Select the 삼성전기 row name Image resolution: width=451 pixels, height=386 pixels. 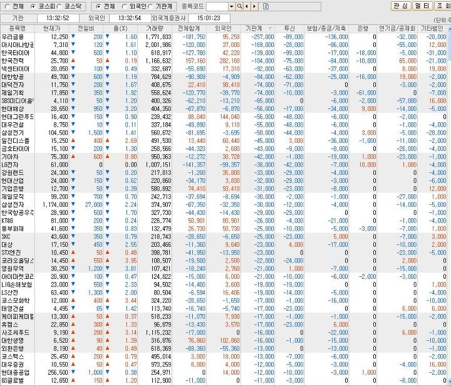(13, 133)
